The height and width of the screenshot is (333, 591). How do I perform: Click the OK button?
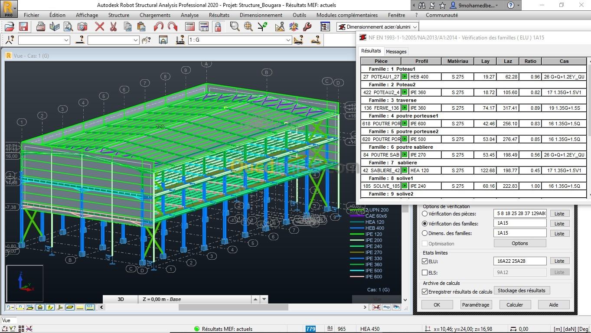click(x=437, y=305)
